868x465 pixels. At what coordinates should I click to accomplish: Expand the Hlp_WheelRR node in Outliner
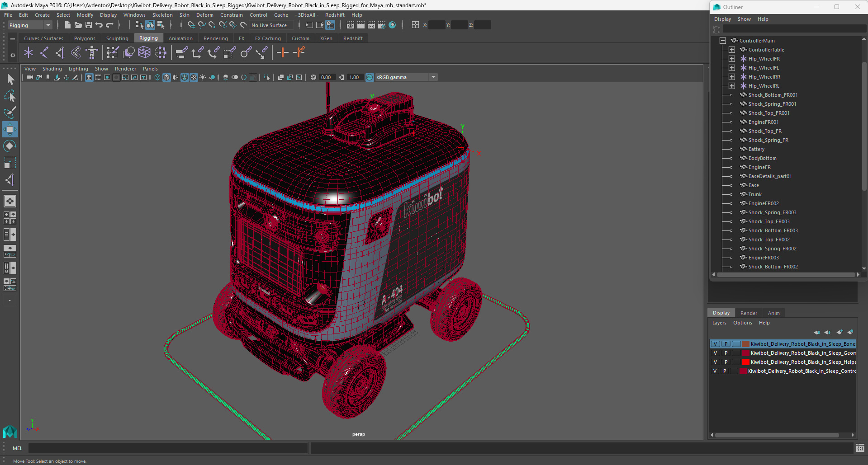(x=732, y=77)
